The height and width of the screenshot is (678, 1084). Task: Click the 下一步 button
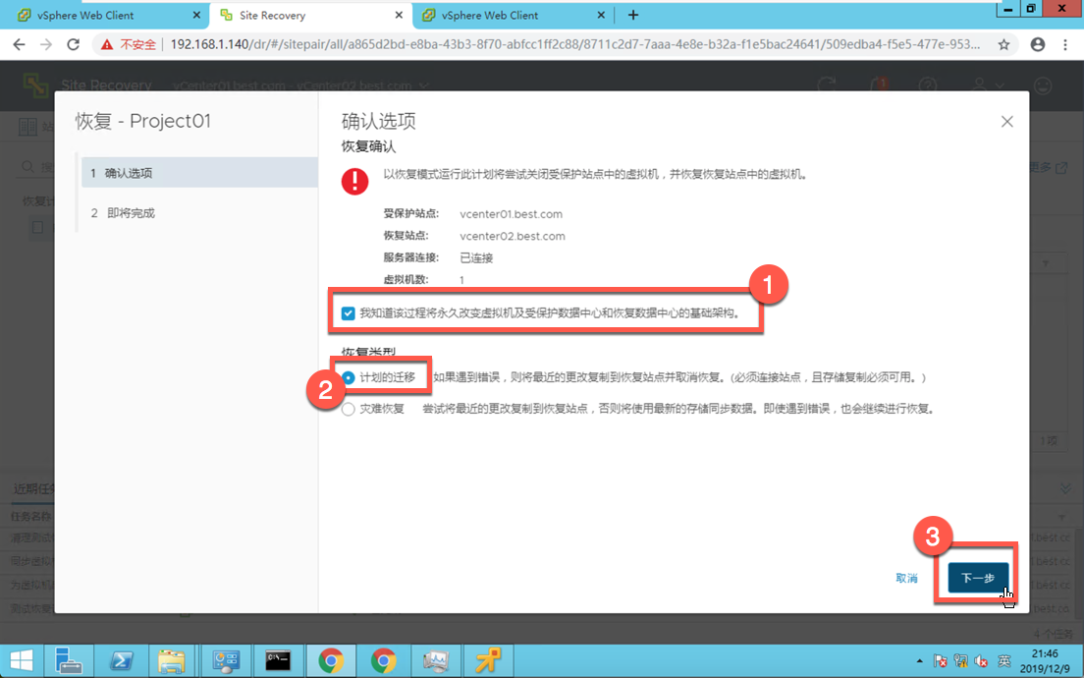tap(978, 578)
